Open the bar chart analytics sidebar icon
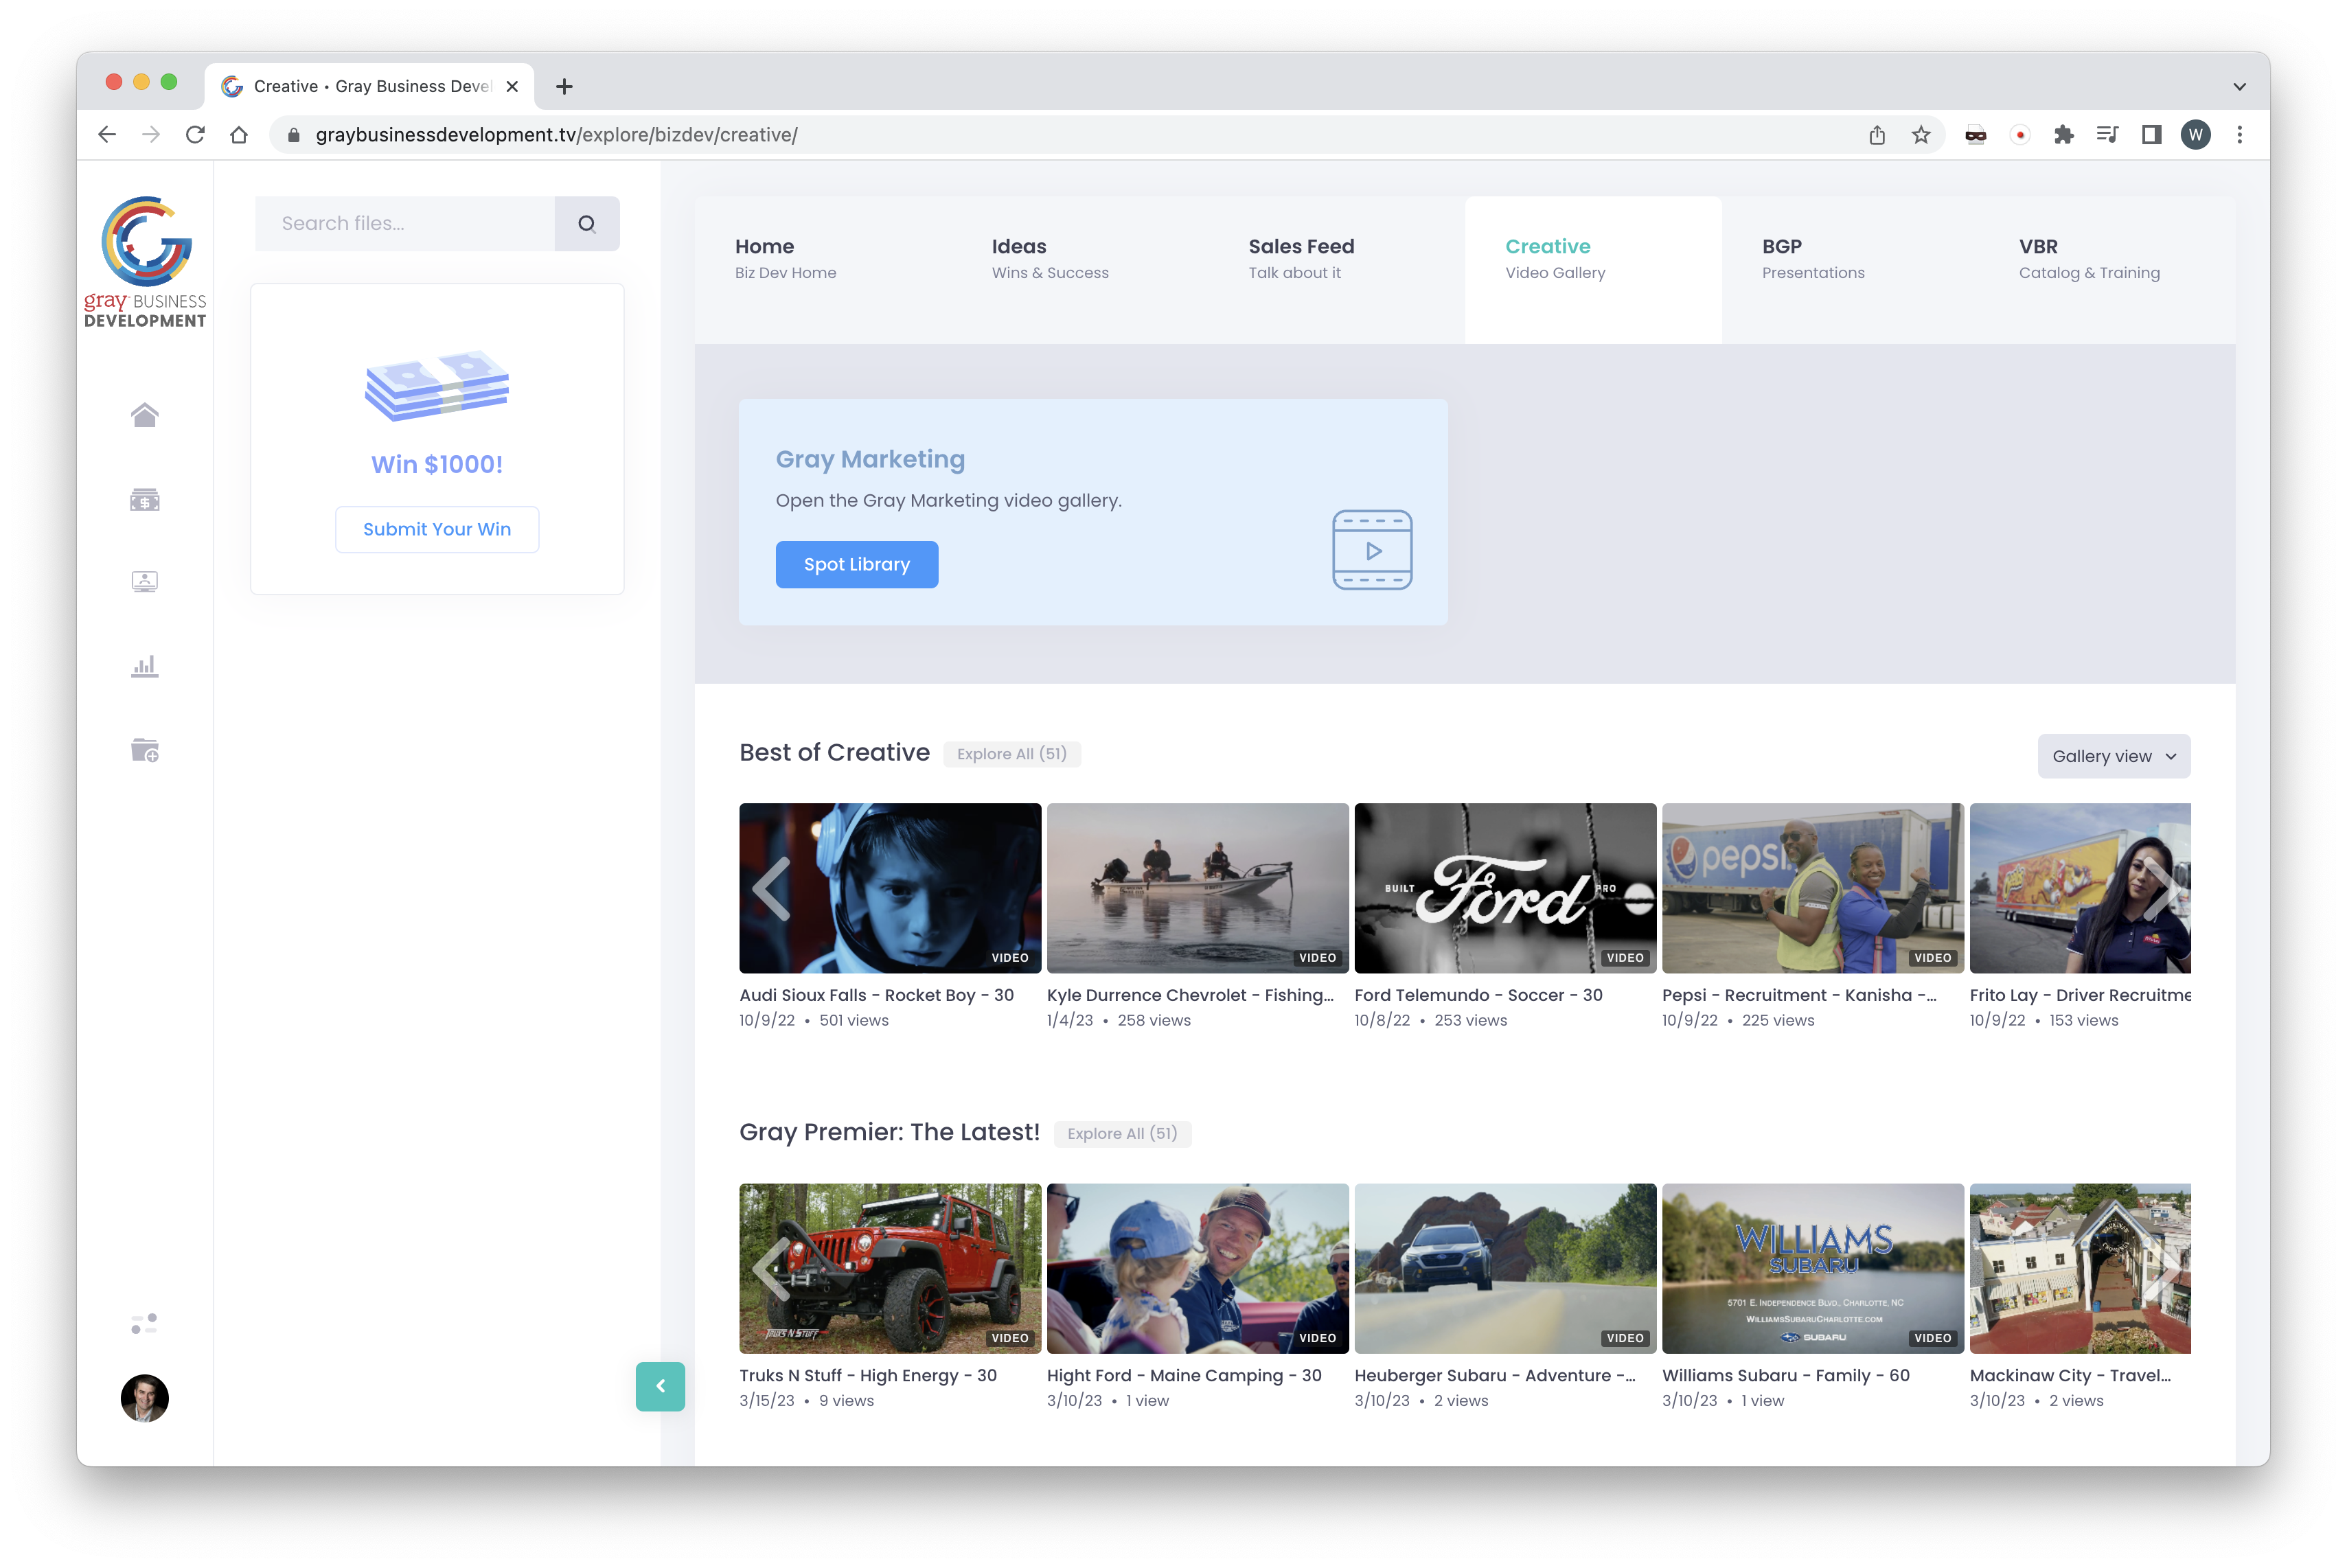This screenshot has width=2347, height=1568. click(145, 666)
